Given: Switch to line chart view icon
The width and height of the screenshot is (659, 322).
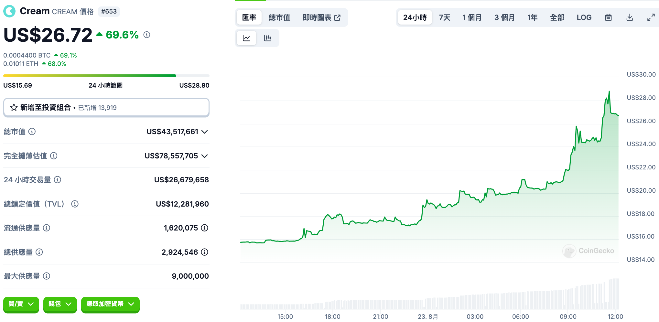Looking at the screenshot, I should pos(246,38).
